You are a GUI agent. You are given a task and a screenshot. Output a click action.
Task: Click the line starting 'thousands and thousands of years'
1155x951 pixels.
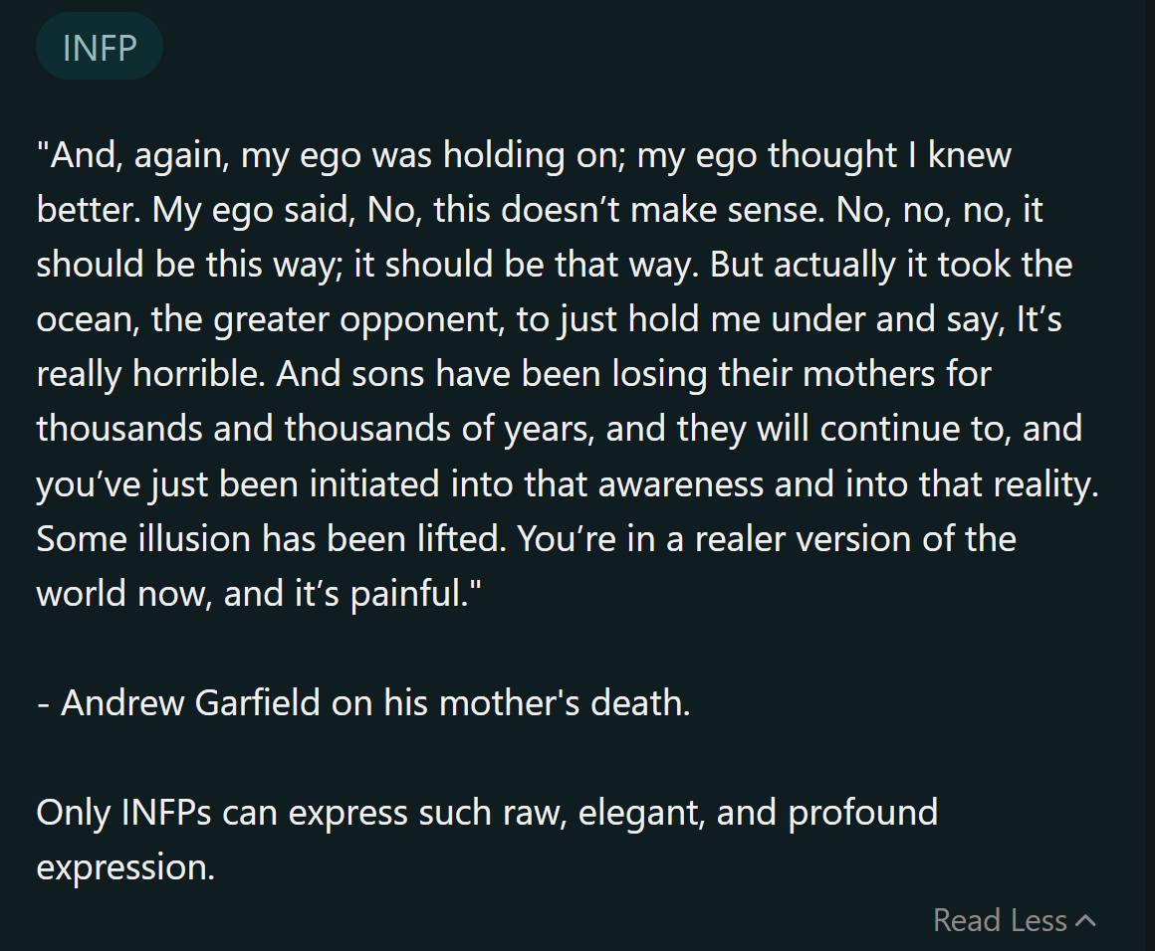[x=560, y=429]
